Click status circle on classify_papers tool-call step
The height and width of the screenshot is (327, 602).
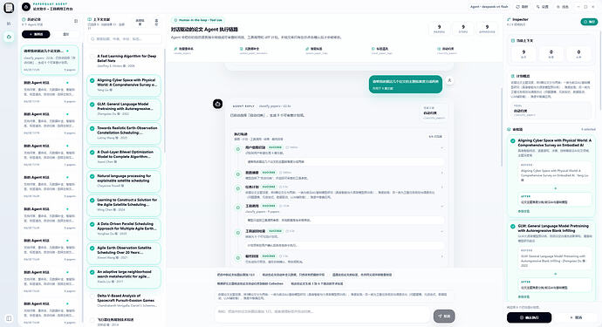[x=238, y=208]
